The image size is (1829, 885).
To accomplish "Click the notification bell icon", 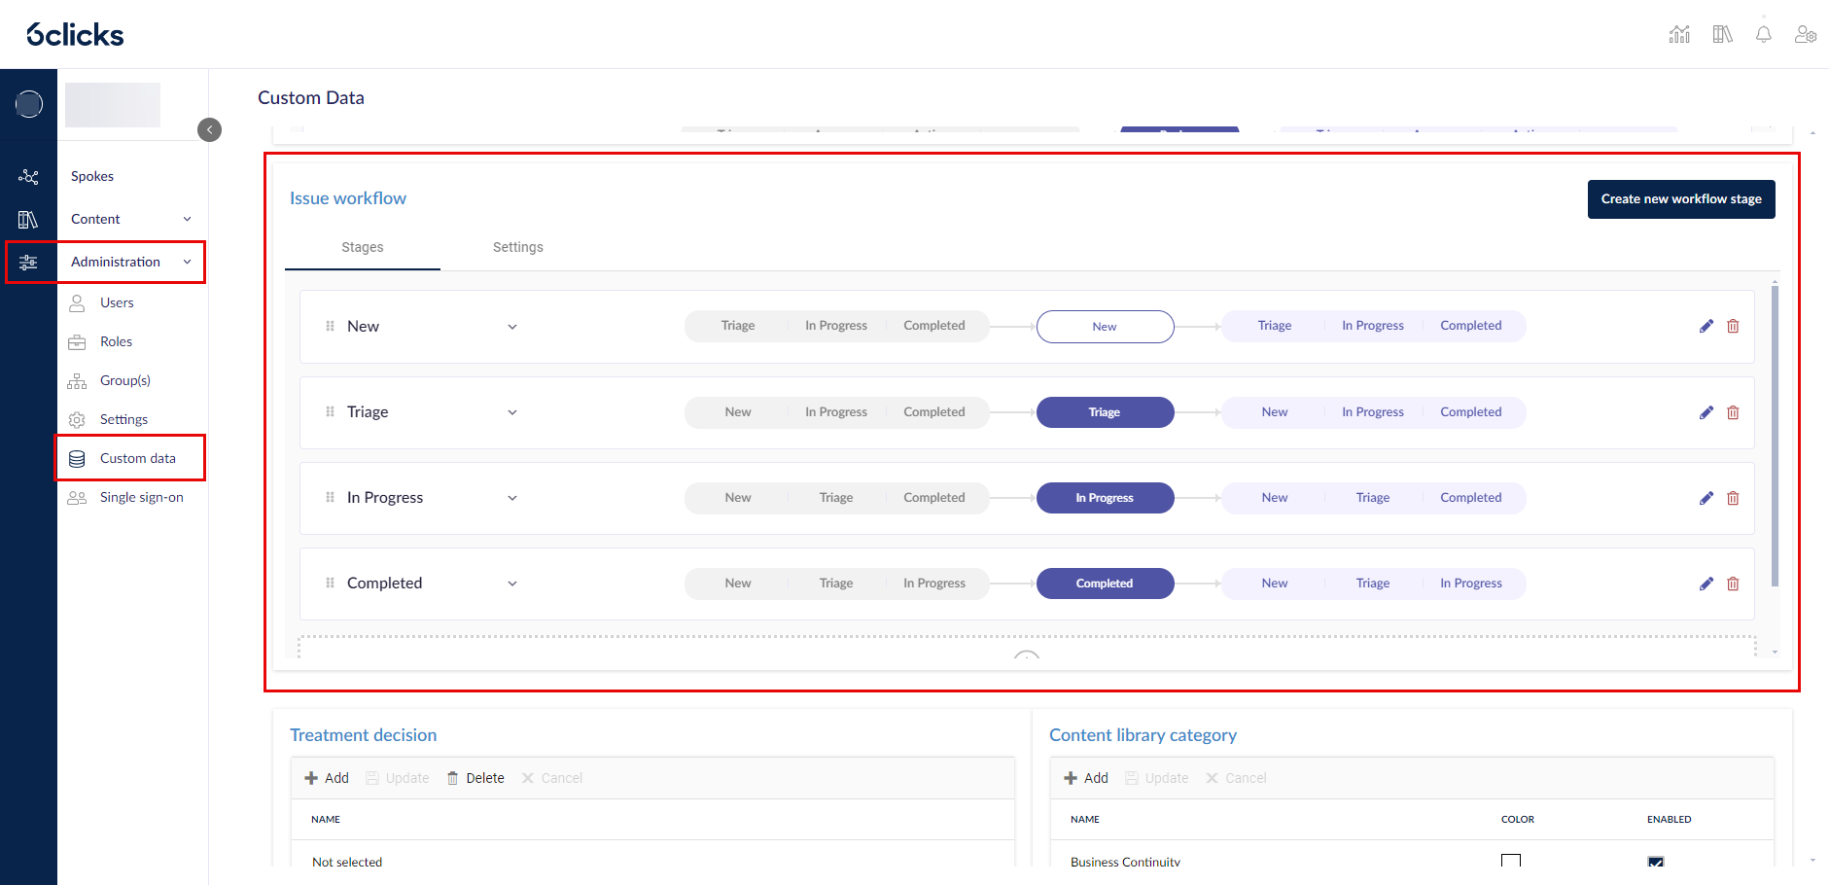I will click(1763, 35).
